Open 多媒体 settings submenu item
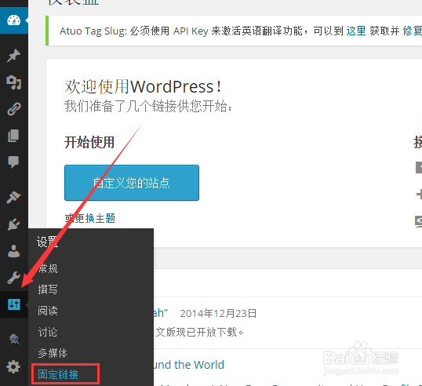 (53, 353)
